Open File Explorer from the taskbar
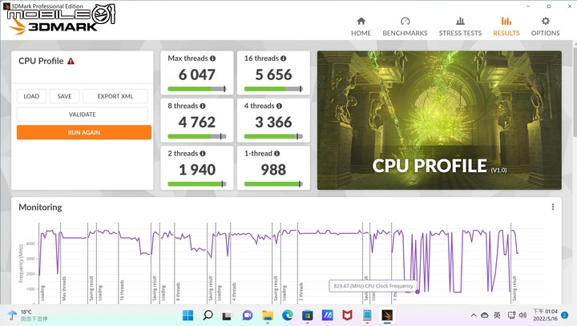 [x=268, y=316]
